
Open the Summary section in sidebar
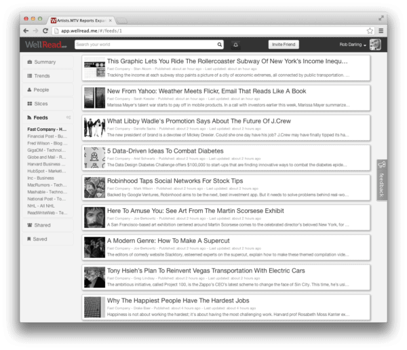tap(45, 62)
